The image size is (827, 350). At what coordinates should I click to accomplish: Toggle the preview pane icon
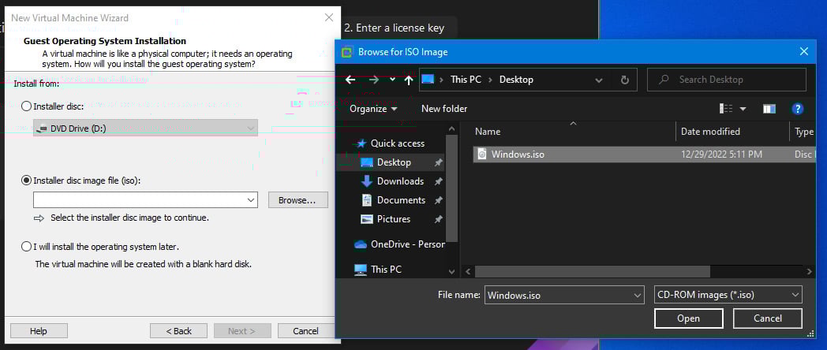(769, 109)
